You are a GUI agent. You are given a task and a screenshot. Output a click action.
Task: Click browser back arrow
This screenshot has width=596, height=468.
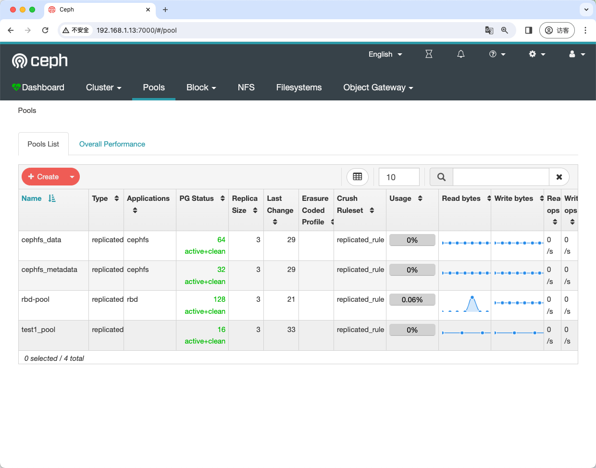[x=11, y=30]
